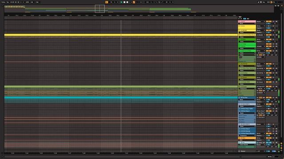The image size is (284, 159).
Task: Toggle the Returns section show button
Action: pyautogui.click(x=281, y=146)
